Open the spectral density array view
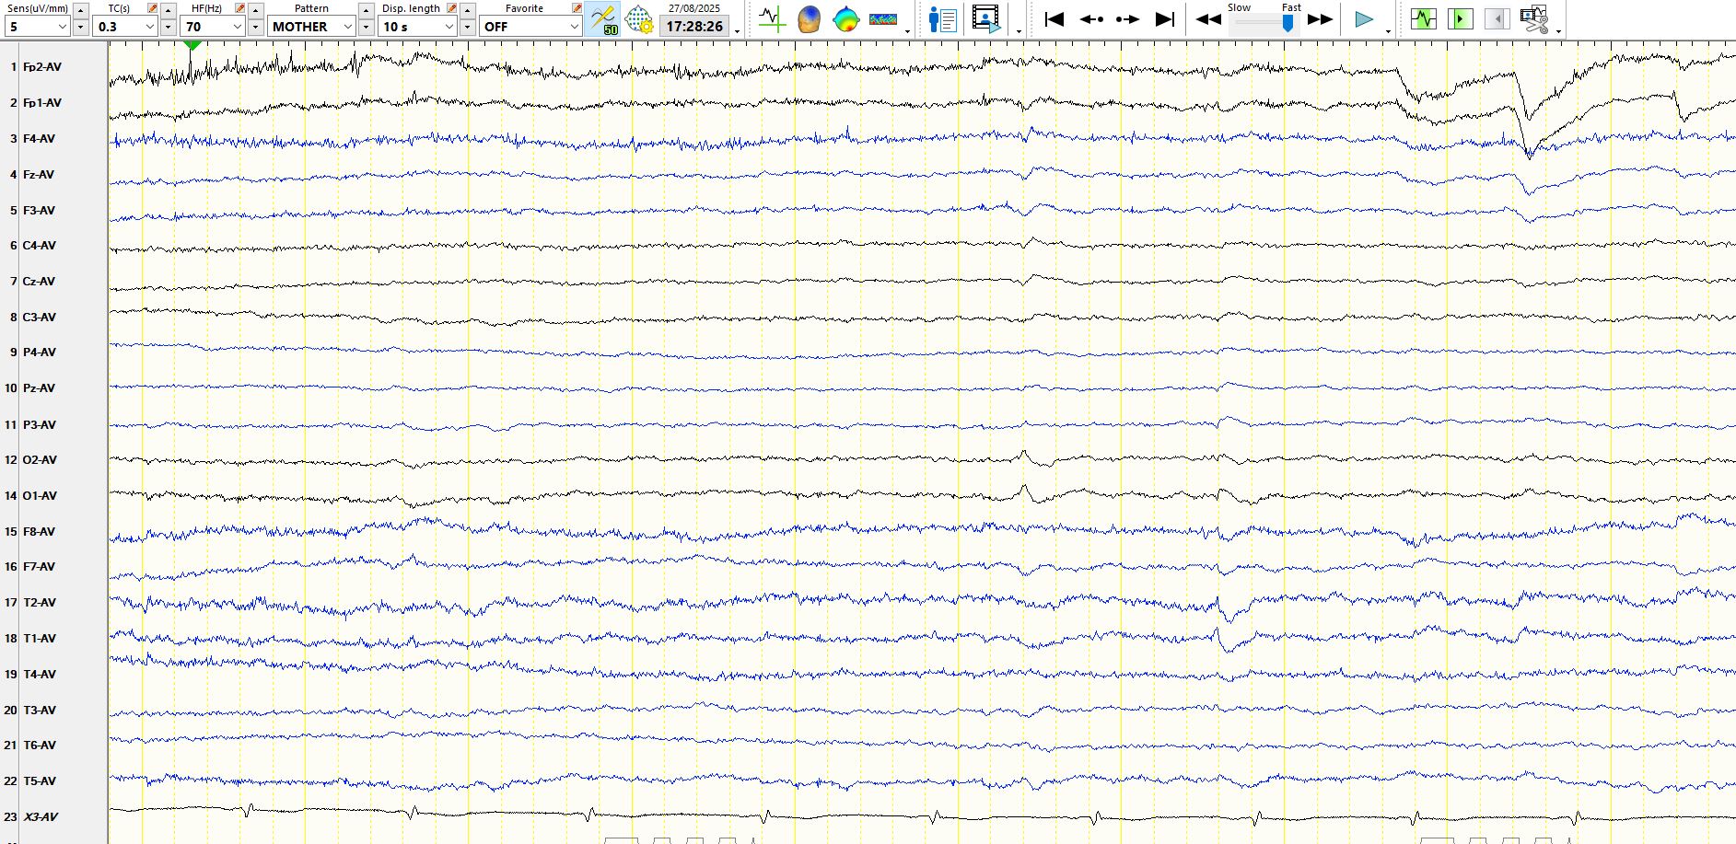1736x844 pixels. coord(883,19)
